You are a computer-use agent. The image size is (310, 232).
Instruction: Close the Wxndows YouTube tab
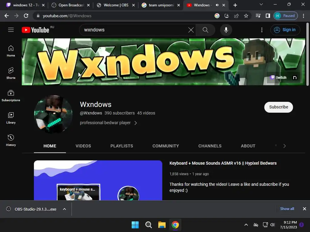224,5
